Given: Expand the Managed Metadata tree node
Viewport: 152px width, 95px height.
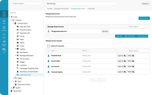Looking at the screenshot, I should [15, 56].
